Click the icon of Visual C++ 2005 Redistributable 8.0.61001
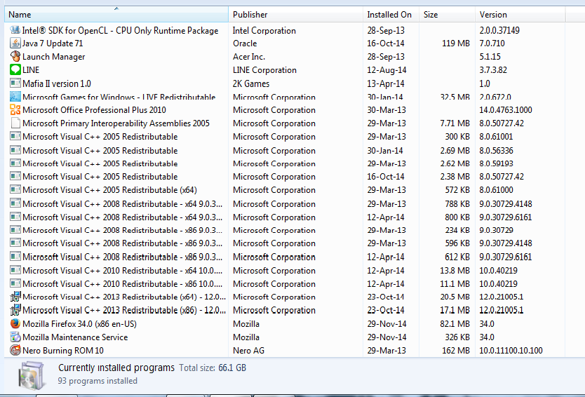This screenshot has height=397, width=585. (15, 137)
